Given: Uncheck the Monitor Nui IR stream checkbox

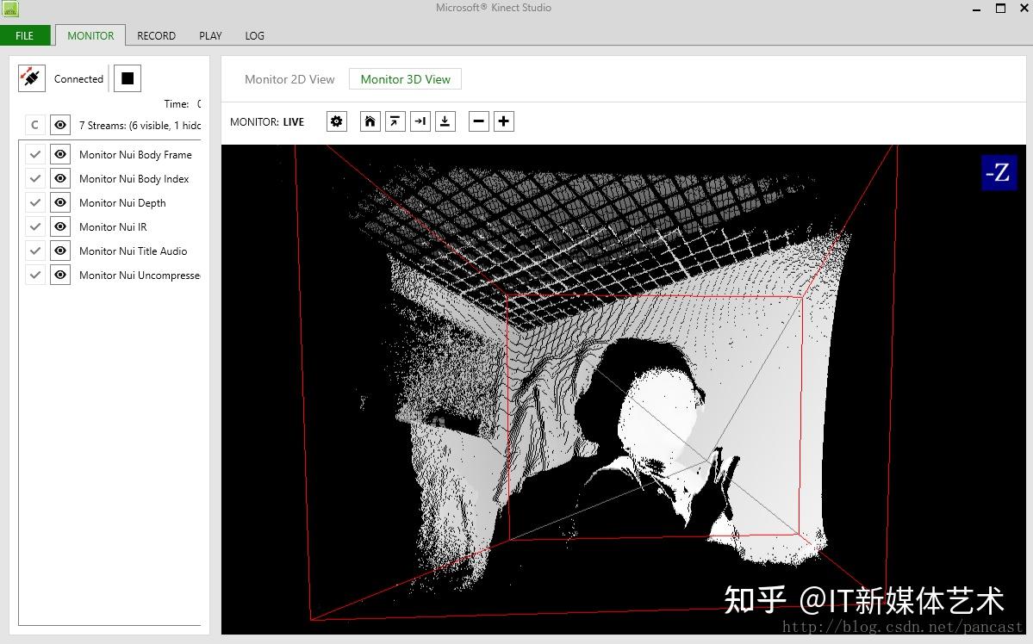Looking at the screenshot, I should click(34, 226).
